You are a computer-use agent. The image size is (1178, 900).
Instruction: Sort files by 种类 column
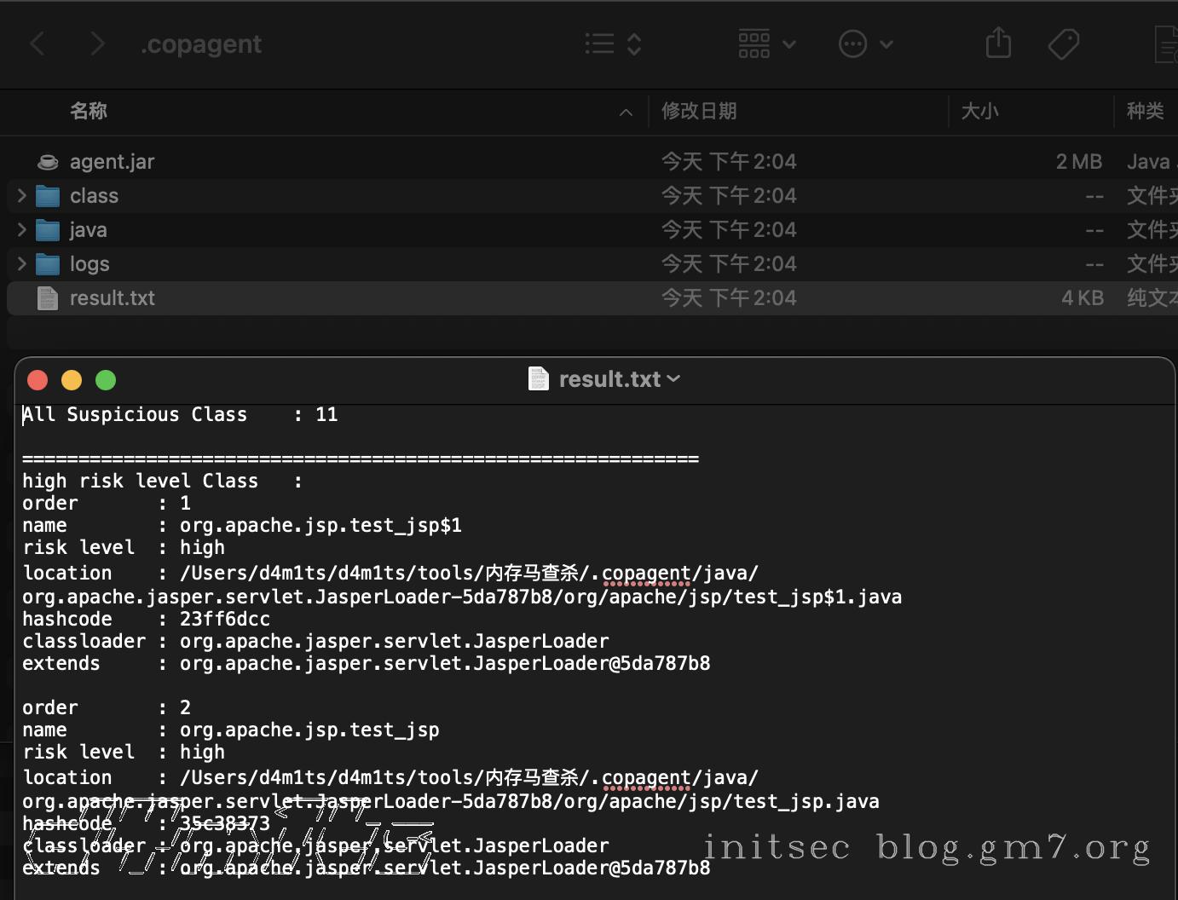1145,111
